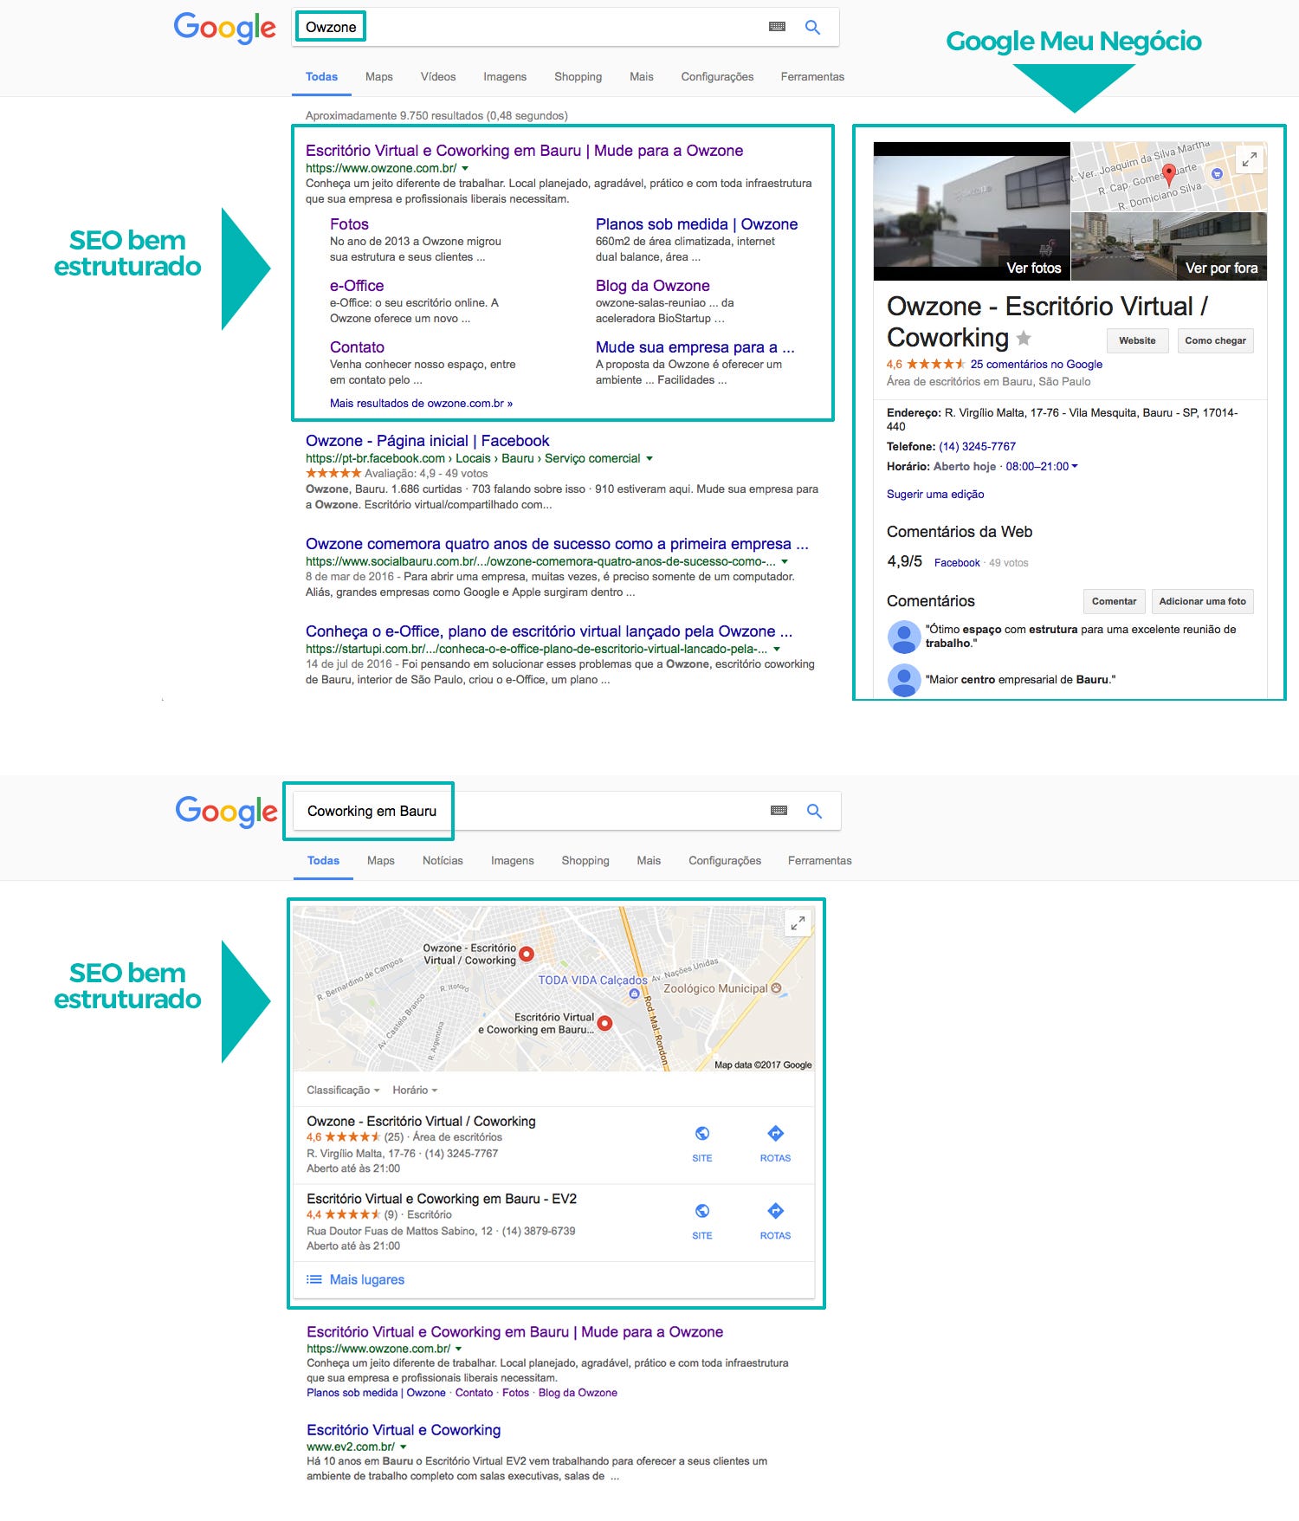The width and height of the screenshot is (1299, 1521).
Task: Open 'Blog da Owzone' sitelink heading
Action: pos(652,286)
